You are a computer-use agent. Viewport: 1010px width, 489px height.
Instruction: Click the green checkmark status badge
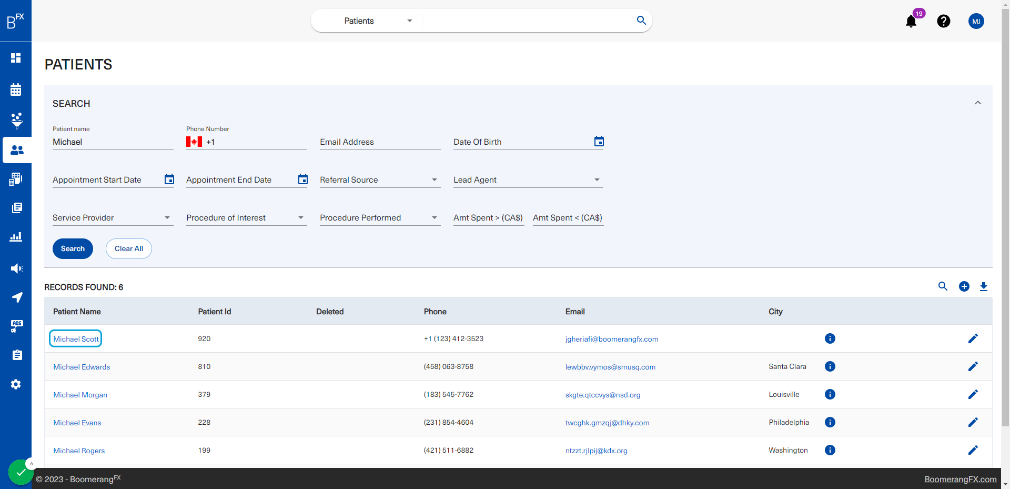tap(21, 472)
